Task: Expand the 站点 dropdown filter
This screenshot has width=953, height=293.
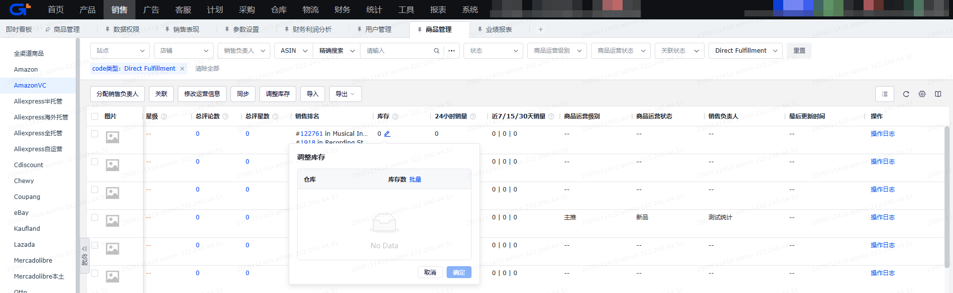Action: click(119, 51)
